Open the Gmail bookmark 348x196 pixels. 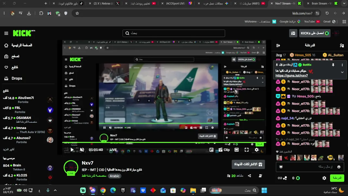click(330, 22)
